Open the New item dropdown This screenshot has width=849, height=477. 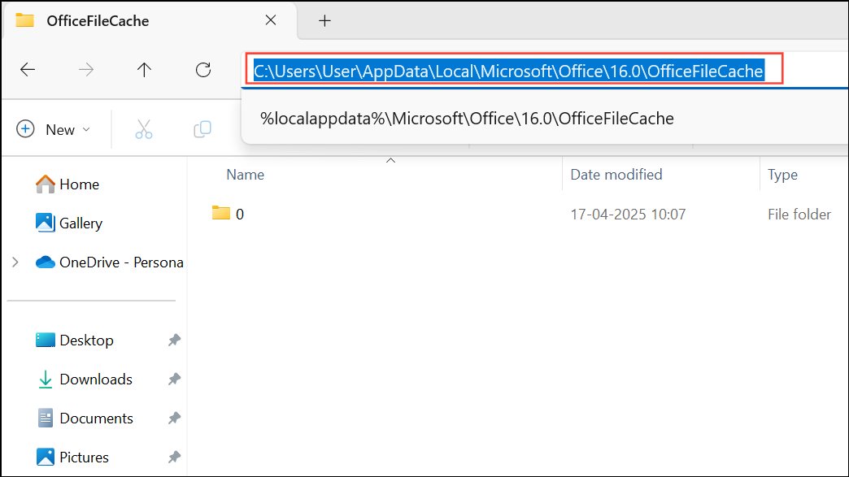click(54, 129)
